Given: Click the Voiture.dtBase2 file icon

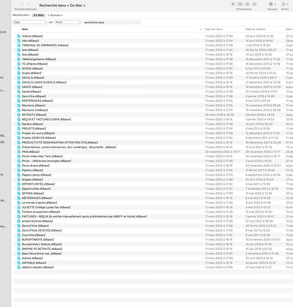Looking at the screenshot, I should (x=19, y=36).
